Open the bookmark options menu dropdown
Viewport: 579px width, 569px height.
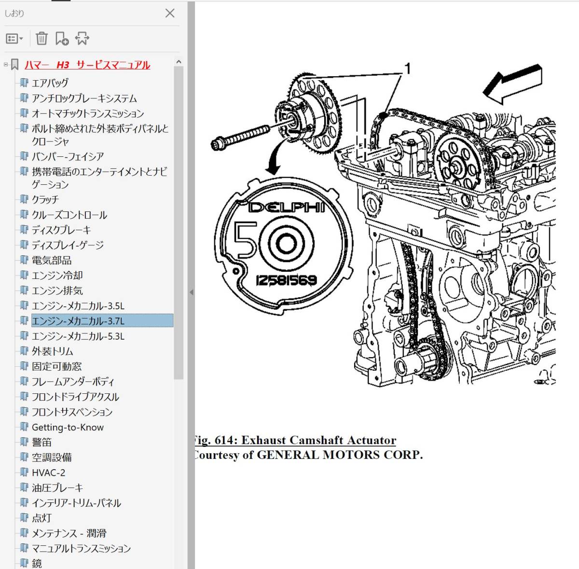pos(14,38)
